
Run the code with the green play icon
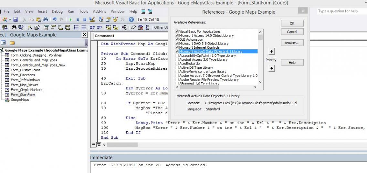click(x=70, y=20)
